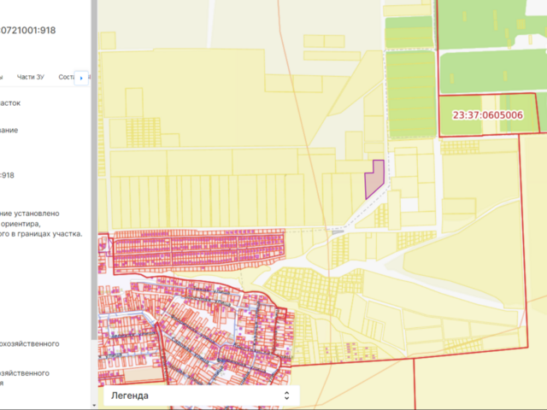Select the purple highlighted land parcel
The height and width of the screenshot is (410, 547).
pyautogui.click(x=373, y=180)
